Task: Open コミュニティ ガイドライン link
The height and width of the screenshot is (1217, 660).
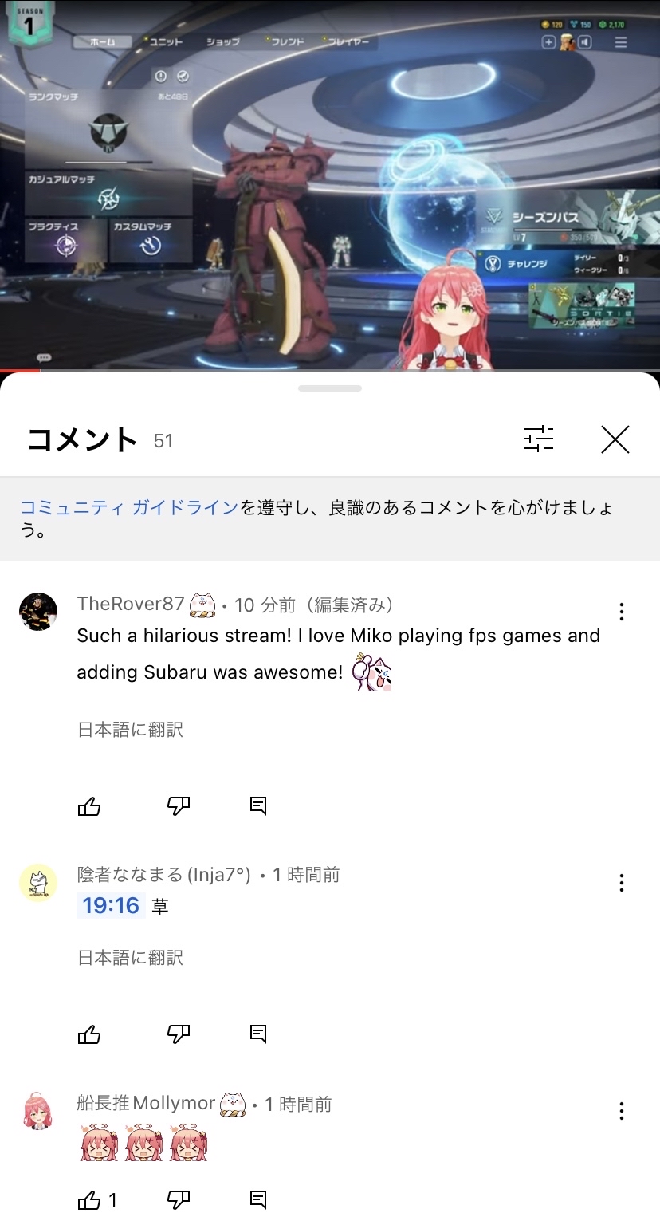Action: click(x=129, y=508)
